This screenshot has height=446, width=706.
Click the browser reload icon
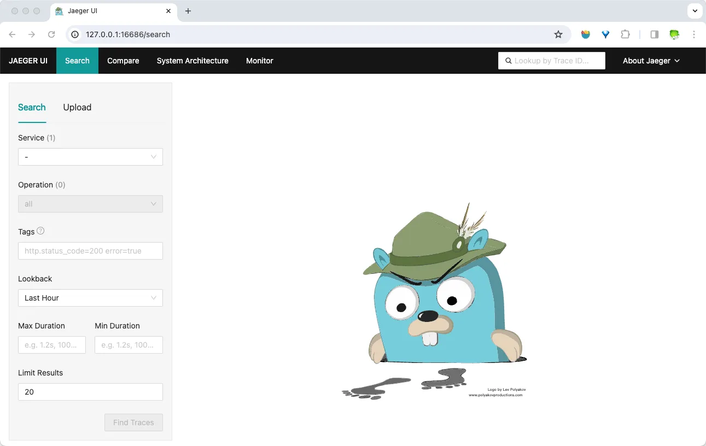pos(51,34)
